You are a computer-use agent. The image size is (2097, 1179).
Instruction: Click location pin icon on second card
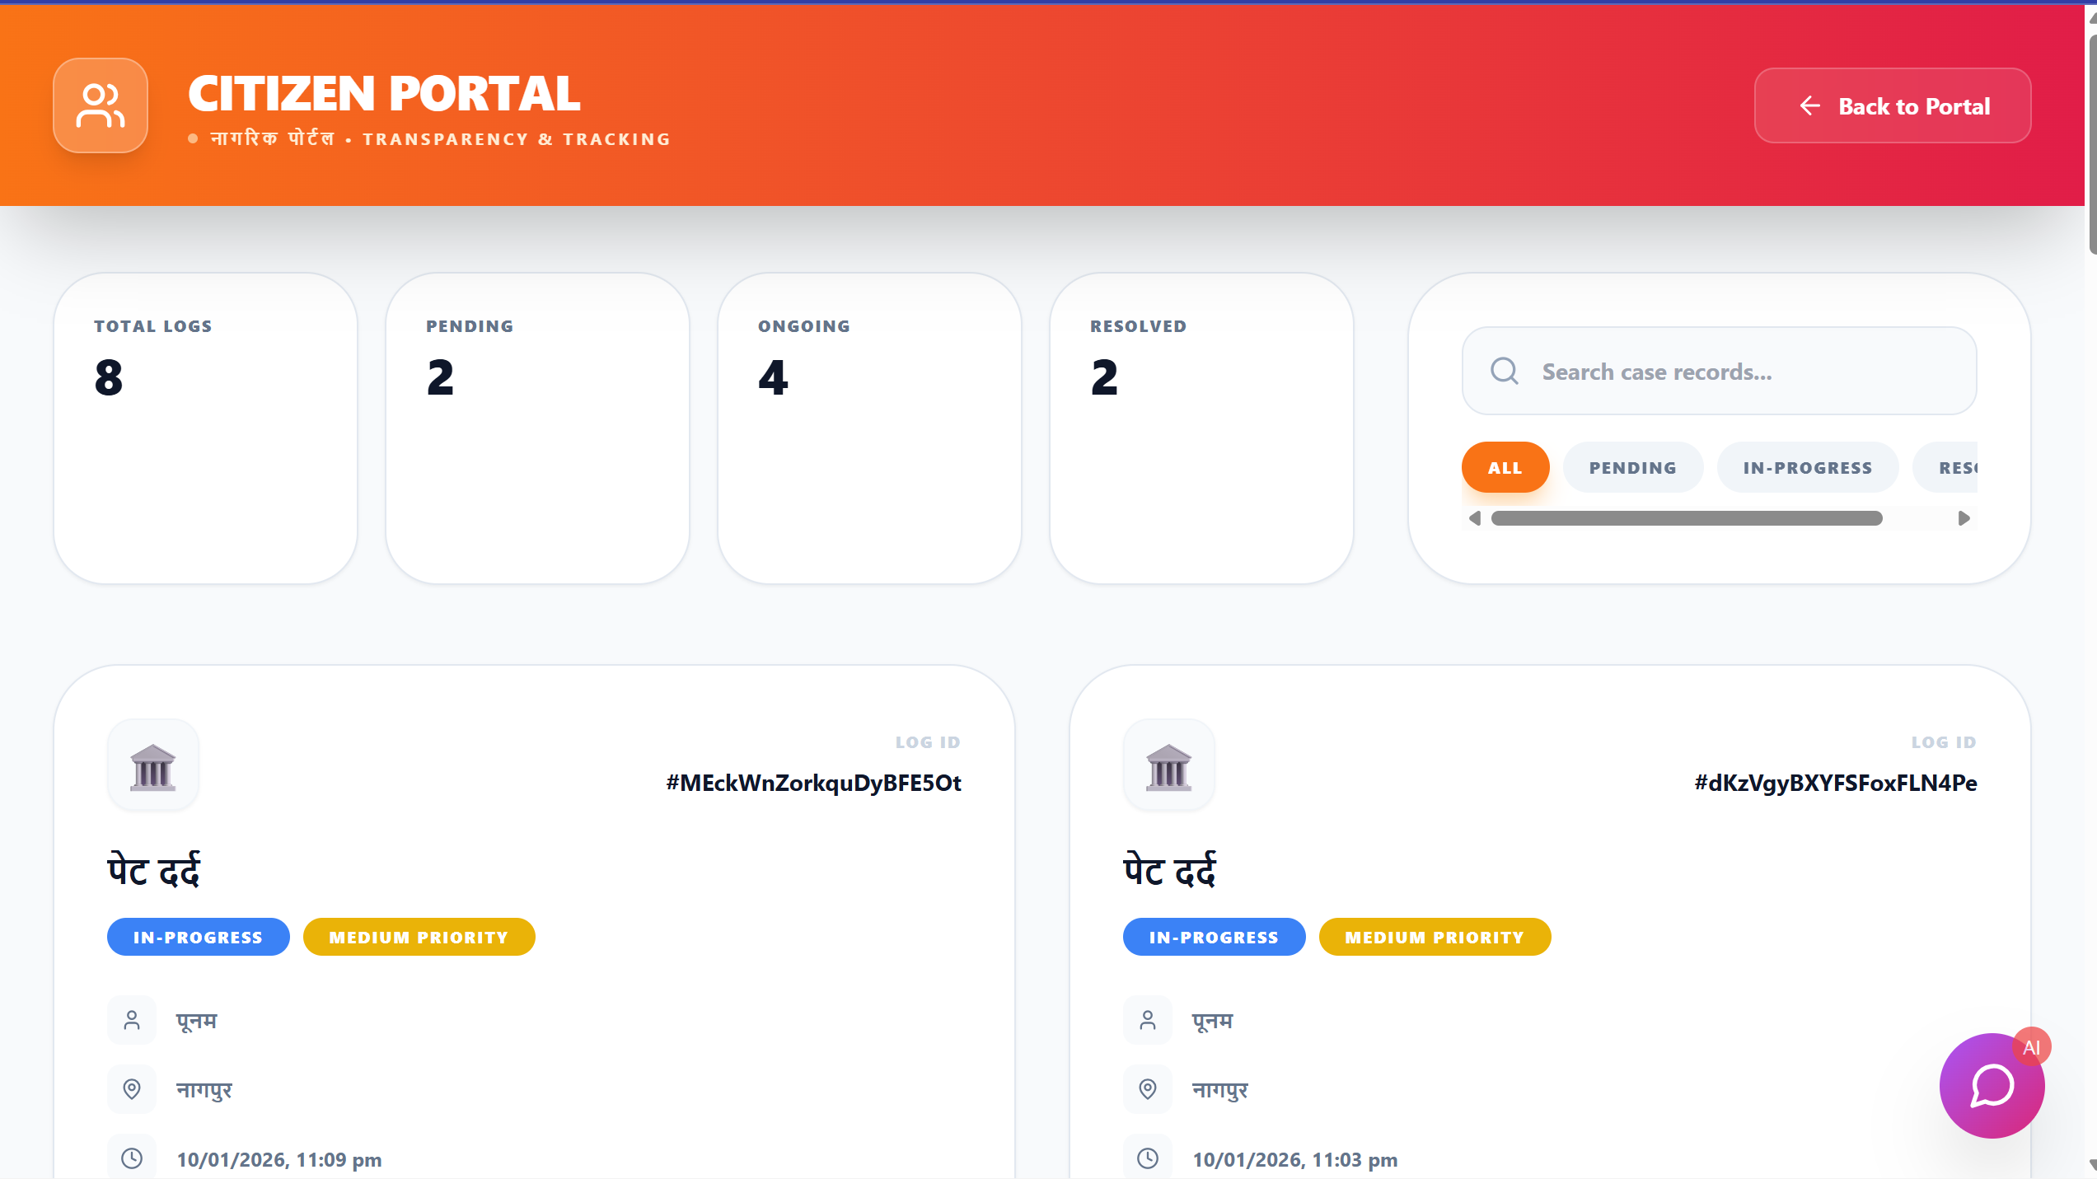(1147, 1089)
